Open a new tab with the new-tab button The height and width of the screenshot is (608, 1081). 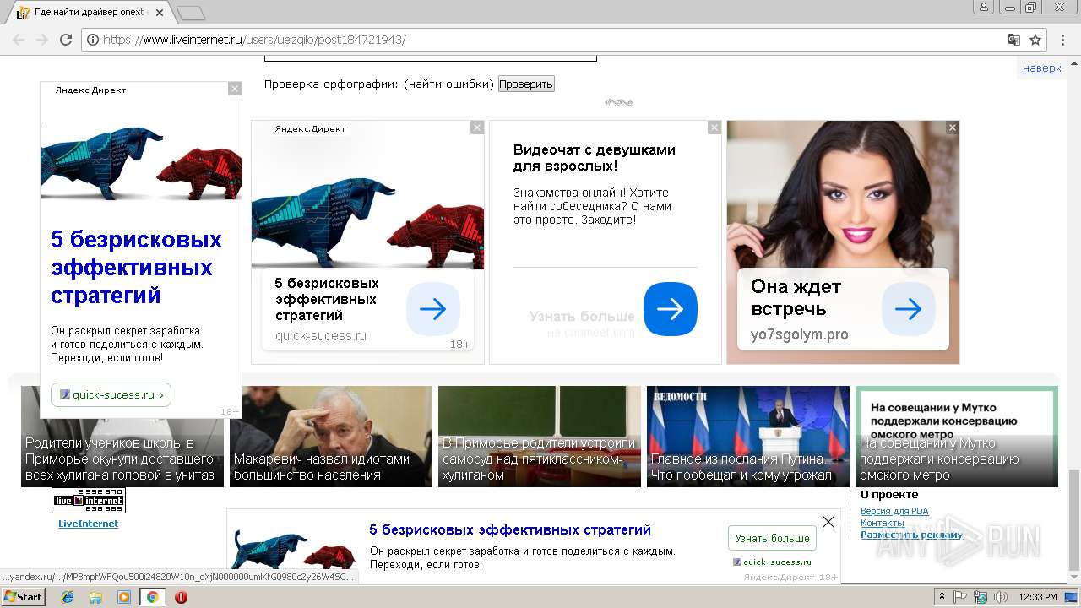[x=192, y=13]
